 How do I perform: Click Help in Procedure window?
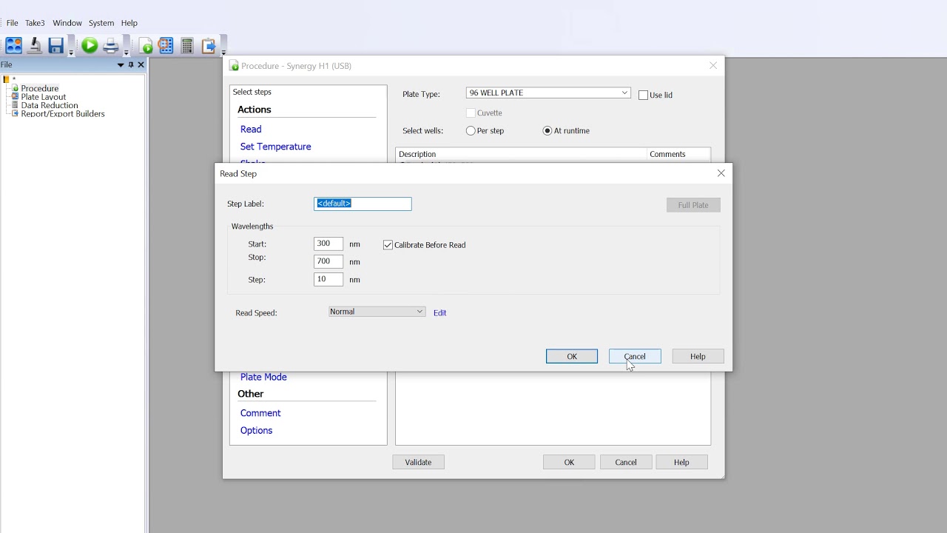(x=681, y=462)
